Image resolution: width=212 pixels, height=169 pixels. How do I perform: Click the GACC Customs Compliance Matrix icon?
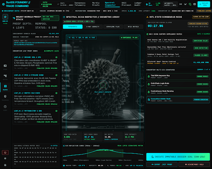pos(147,34)
